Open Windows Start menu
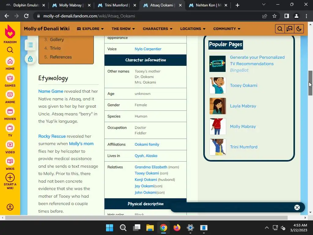 coord(110,228)
